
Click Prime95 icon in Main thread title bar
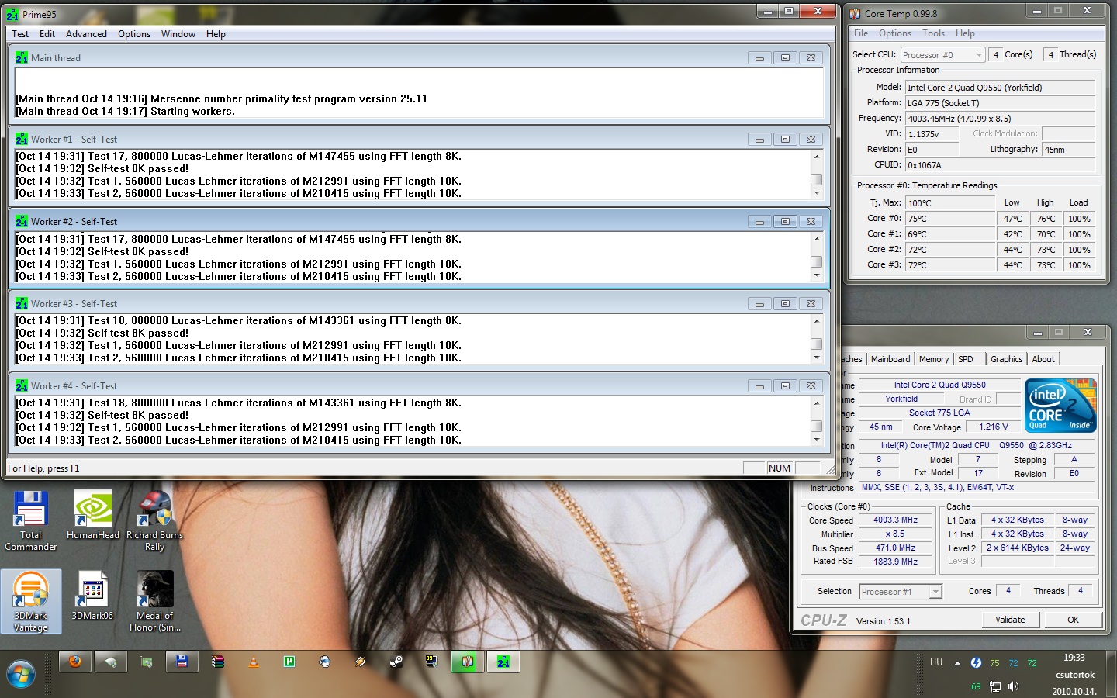22,57
